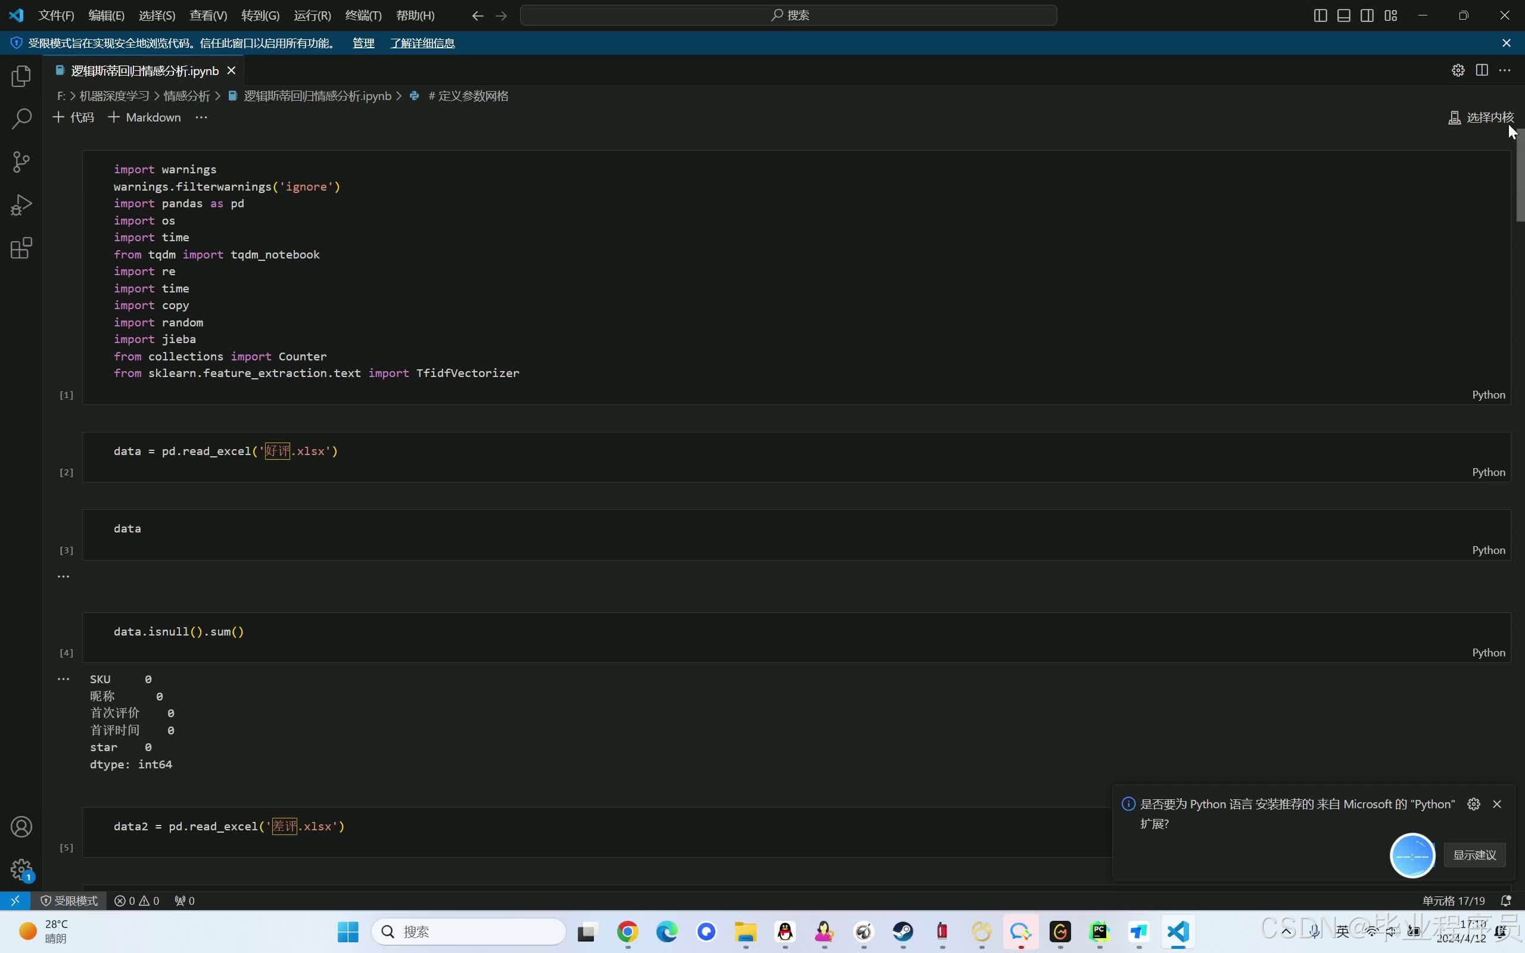Open the notifications bell in status bar
Image resolution: width=1525 pixels, height=953 pixels.
tap(1505, 901)
